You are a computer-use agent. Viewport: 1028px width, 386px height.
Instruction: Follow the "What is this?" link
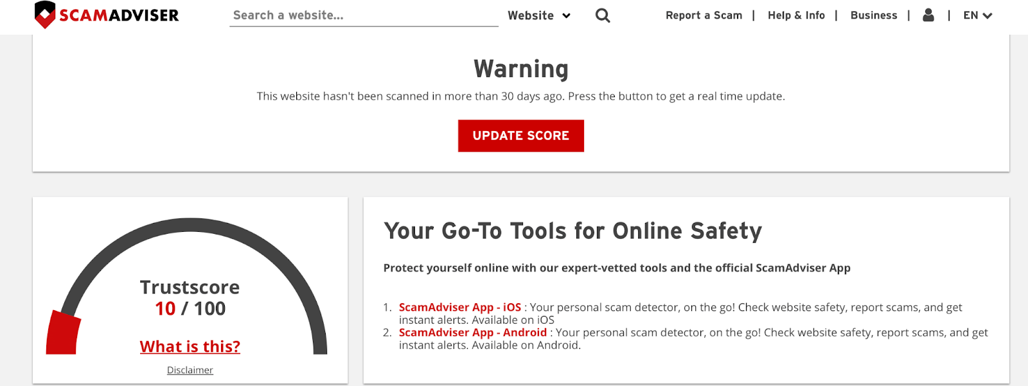coord(190,347)
